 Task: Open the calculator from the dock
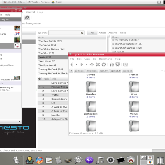[x=58, y=160]
